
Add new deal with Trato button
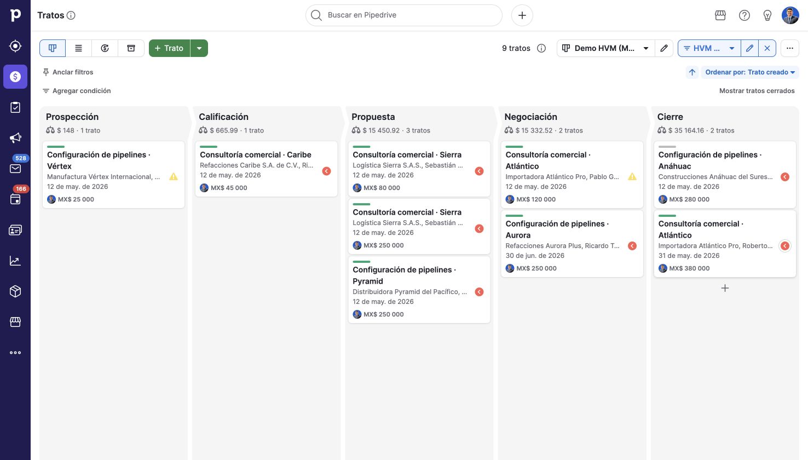[169, 48]
